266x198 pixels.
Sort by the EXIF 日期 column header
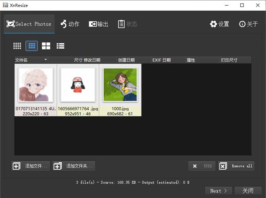point(160,60)
